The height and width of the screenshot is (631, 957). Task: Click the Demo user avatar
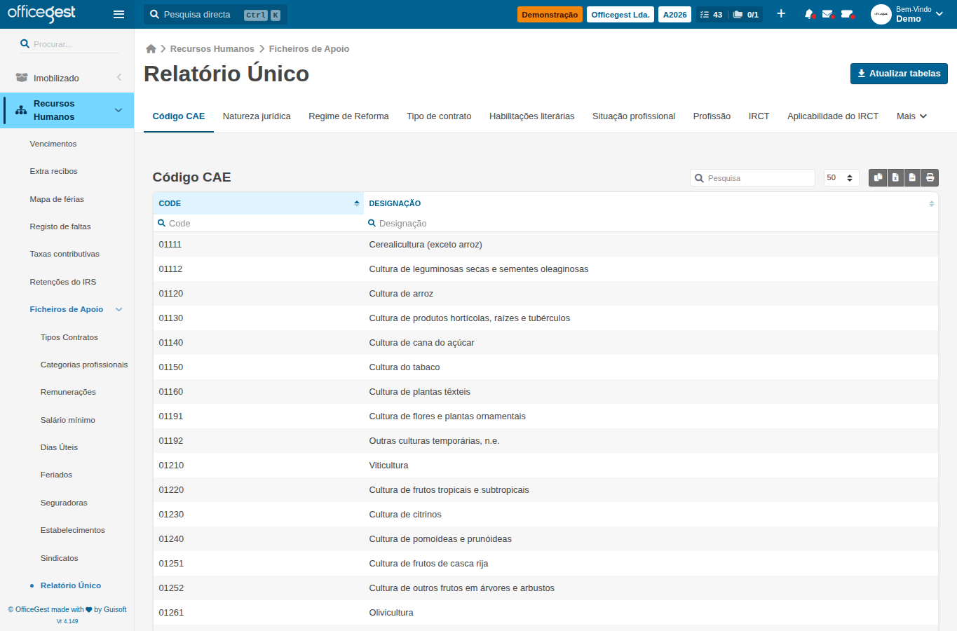click(x=881, y=14)
